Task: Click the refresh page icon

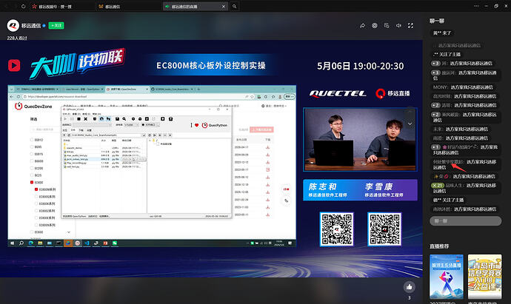Action: pos(24,6)
